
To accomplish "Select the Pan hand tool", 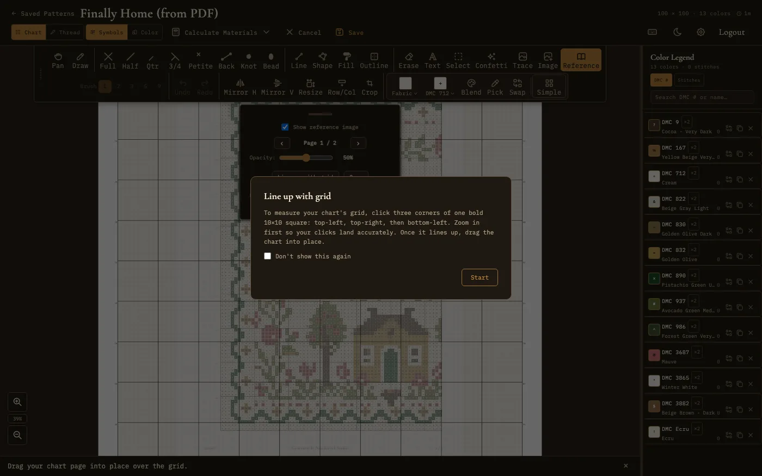I will coord(58,60).
